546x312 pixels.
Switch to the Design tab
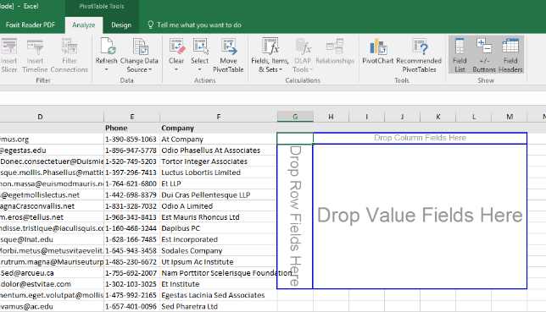(x=121, y=25)
